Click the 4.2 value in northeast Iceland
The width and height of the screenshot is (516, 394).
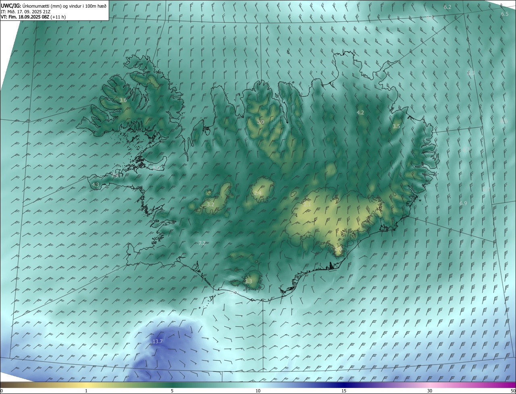(x=360, y=112)
